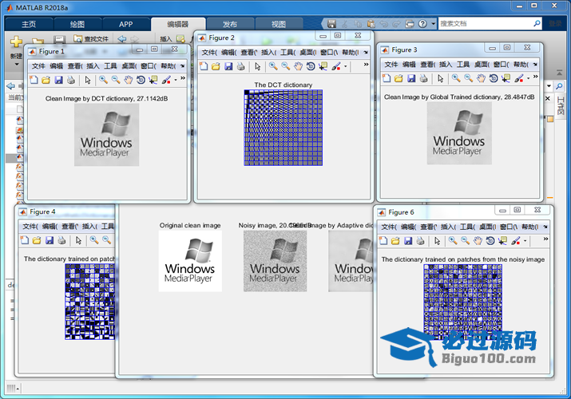Select Rotate 3D tool in Figure 2
Screen dimensions: 571x399
pos(310,66)
